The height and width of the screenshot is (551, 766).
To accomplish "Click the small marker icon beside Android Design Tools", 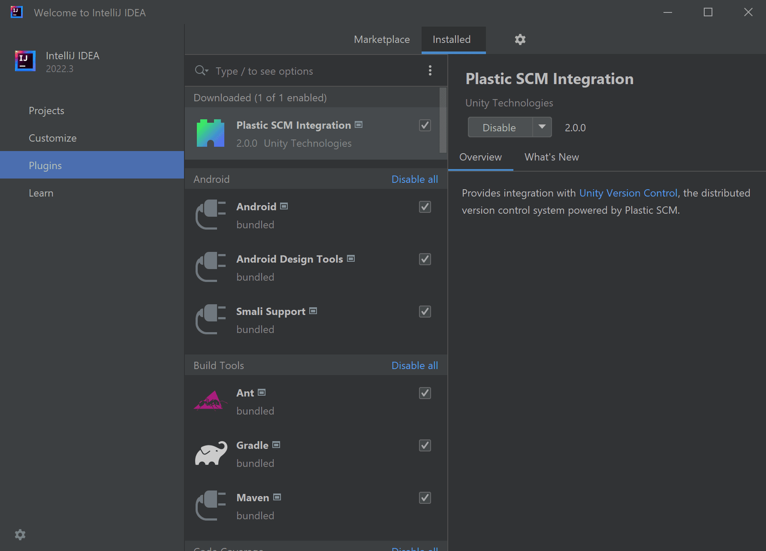I will [351, 259].
